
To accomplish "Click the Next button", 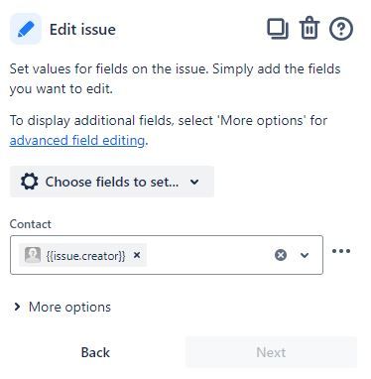I will [271, 352].
